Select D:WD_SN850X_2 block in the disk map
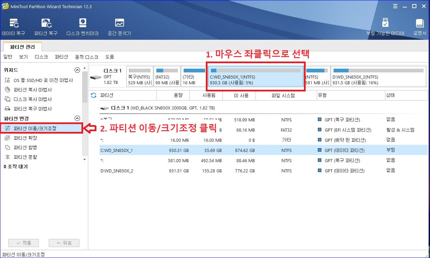The height and width of the screenshot is (258, 430). 379,76
